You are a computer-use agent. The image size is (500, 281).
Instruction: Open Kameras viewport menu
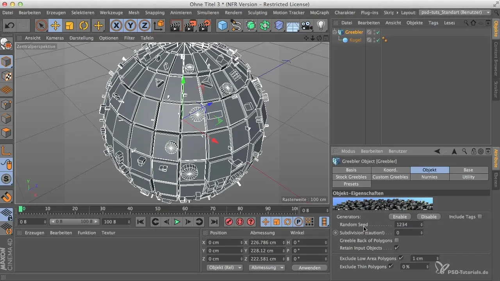[x=55, y=38]
